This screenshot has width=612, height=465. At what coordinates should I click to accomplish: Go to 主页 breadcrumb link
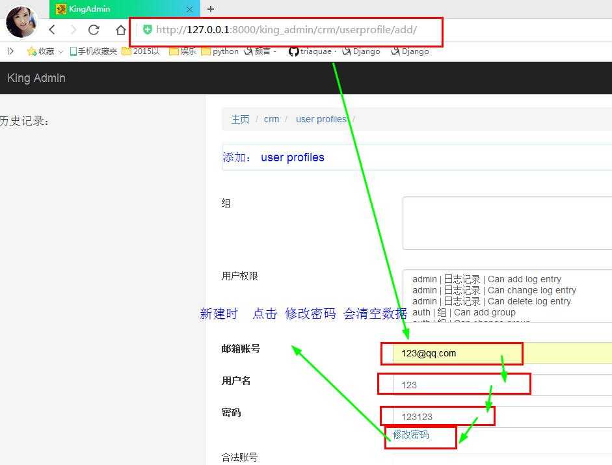point(240,119)
